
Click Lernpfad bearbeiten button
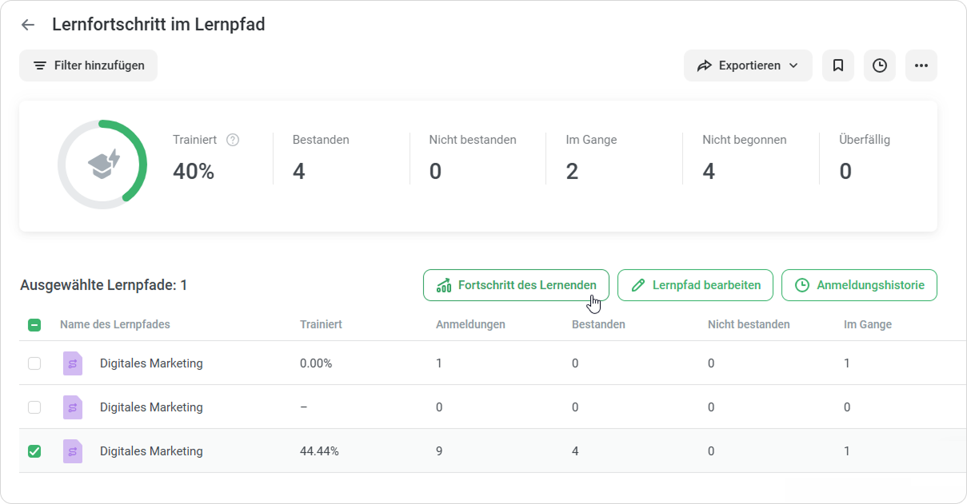click(695, 285)
